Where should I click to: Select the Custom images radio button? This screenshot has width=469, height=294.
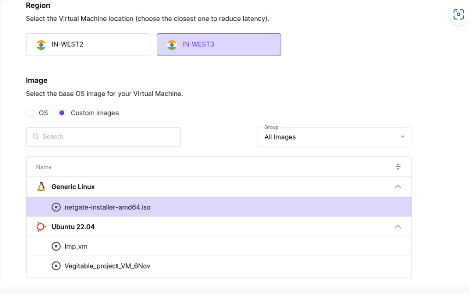coord(62,113)
